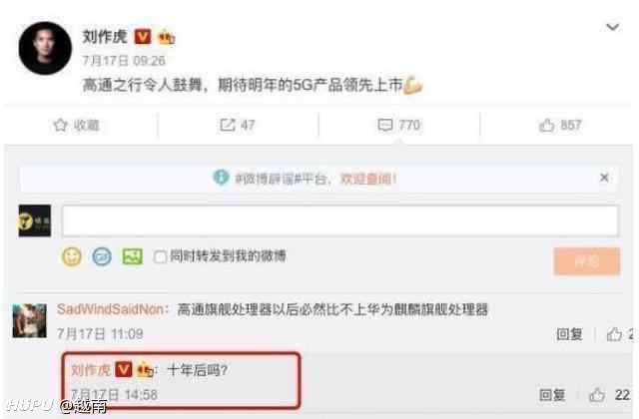Open the emoji smiley picker
The height and width of the screenshot is (419, 639).
pos(72,256)
